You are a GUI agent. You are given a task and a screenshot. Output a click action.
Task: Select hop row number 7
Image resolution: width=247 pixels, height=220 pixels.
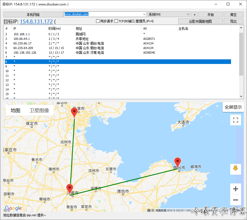click(118, 57)
